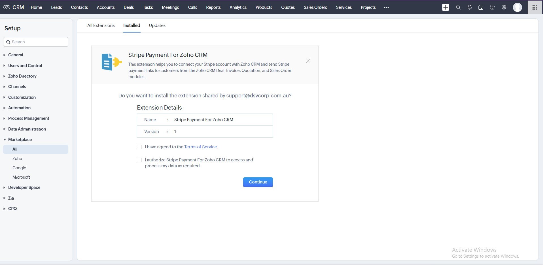Open the Terms of Service link
The image size is (543, 265).
click(200, 147)
